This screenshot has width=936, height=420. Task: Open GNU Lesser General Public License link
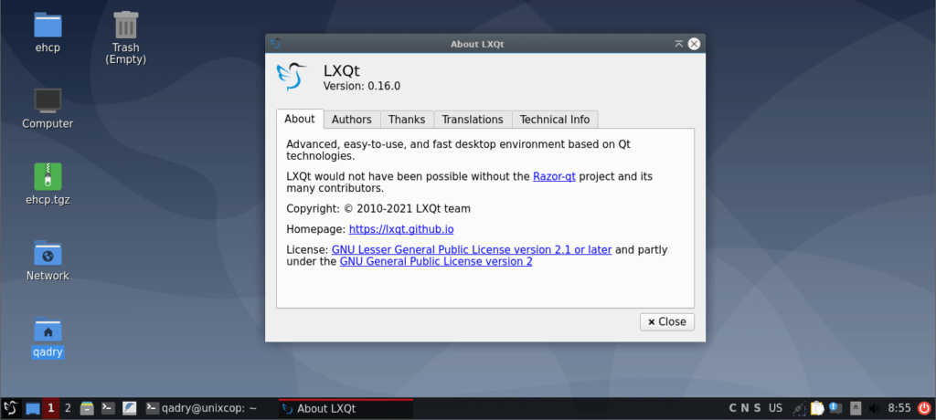(x=472, y=249)
